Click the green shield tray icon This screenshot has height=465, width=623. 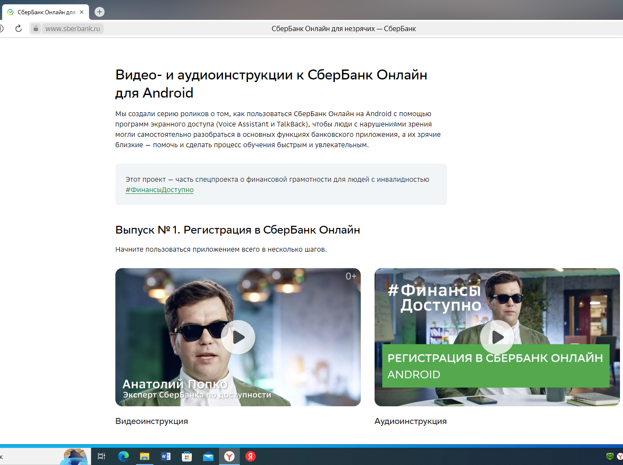(x=610, y=456)
